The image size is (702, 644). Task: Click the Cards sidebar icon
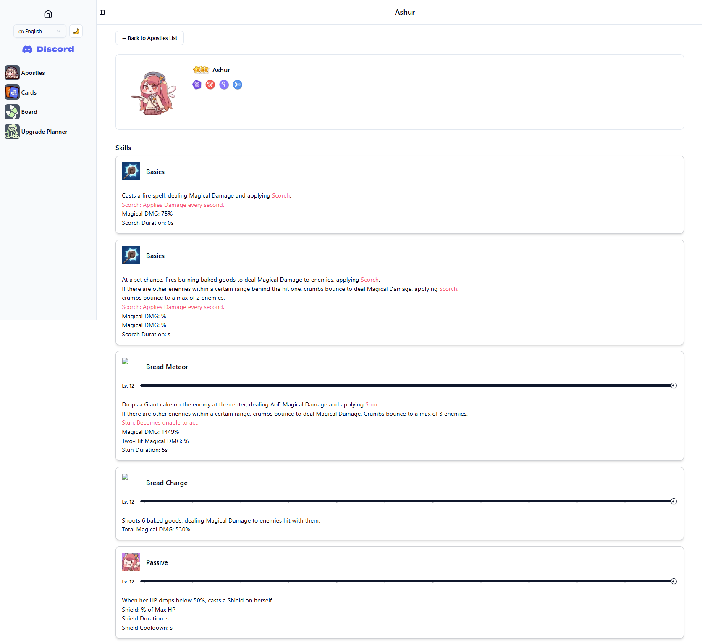[x=12, y=92]
